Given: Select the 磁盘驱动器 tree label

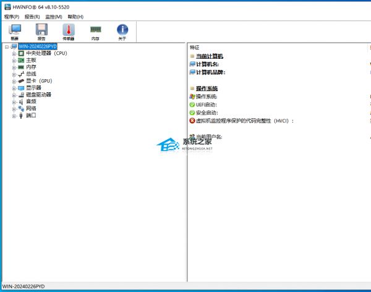Looking at the screenshot, I should click(x=38, y=95).
